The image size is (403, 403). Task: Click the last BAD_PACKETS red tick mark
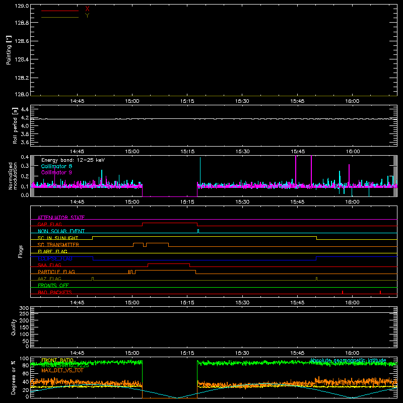click(x=380, y=292)
